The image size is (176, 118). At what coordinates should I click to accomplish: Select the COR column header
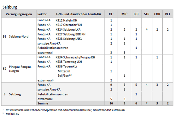pos(157,14)
